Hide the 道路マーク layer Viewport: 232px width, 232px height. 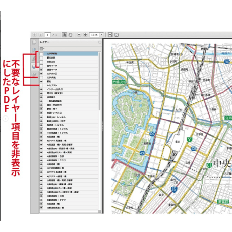[x=41, y=70]
